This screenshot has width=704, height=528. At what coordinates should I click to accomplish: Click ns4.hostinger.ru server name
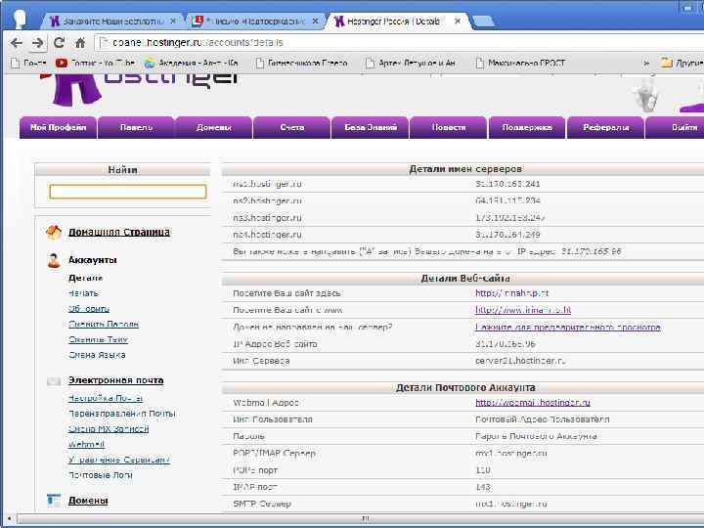point(267,235)
